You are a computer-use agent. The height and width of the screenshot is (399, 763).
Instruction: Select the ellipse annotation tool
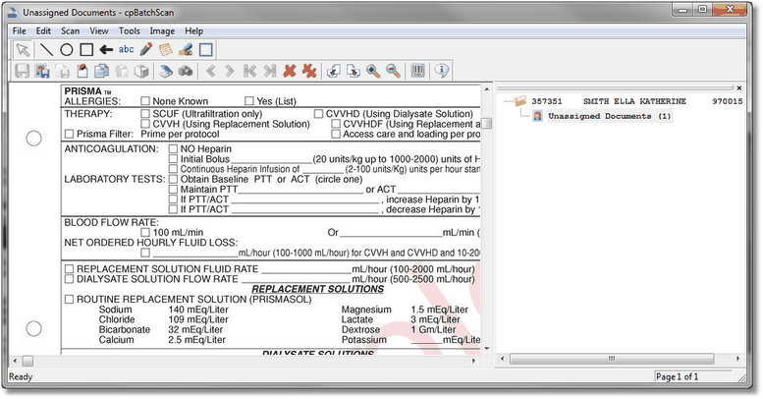coord(67,50)
